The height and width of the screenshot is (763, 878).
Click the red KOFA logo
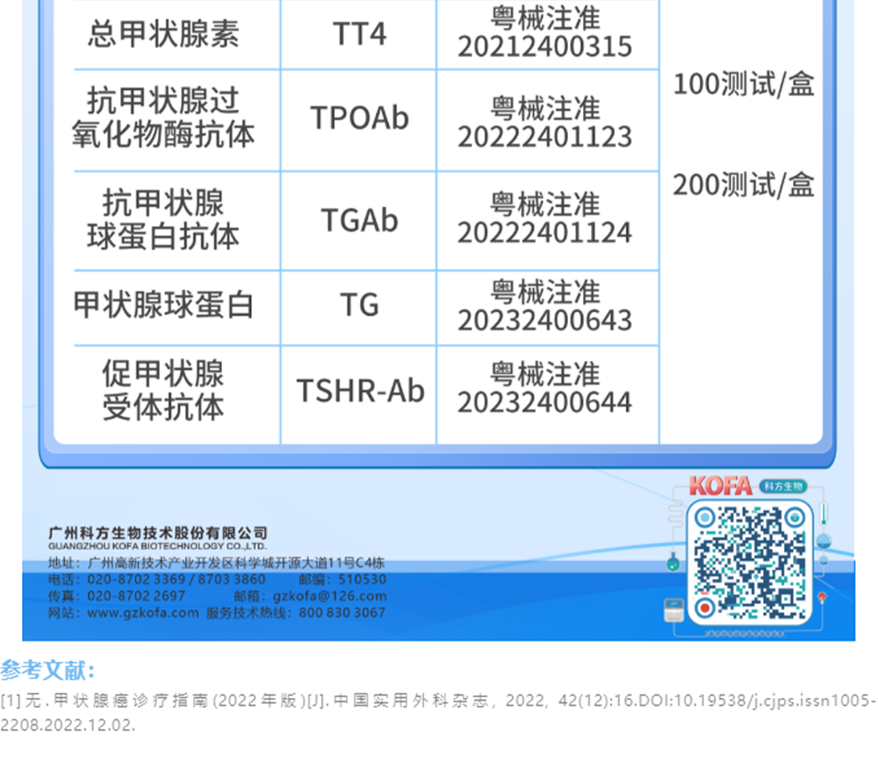point(720,486)
